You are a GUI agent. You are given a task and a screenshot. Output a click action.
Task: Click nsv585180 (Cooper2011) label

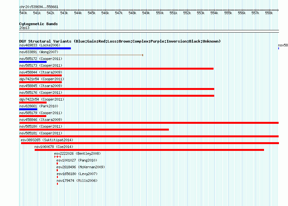click(41, 126)
